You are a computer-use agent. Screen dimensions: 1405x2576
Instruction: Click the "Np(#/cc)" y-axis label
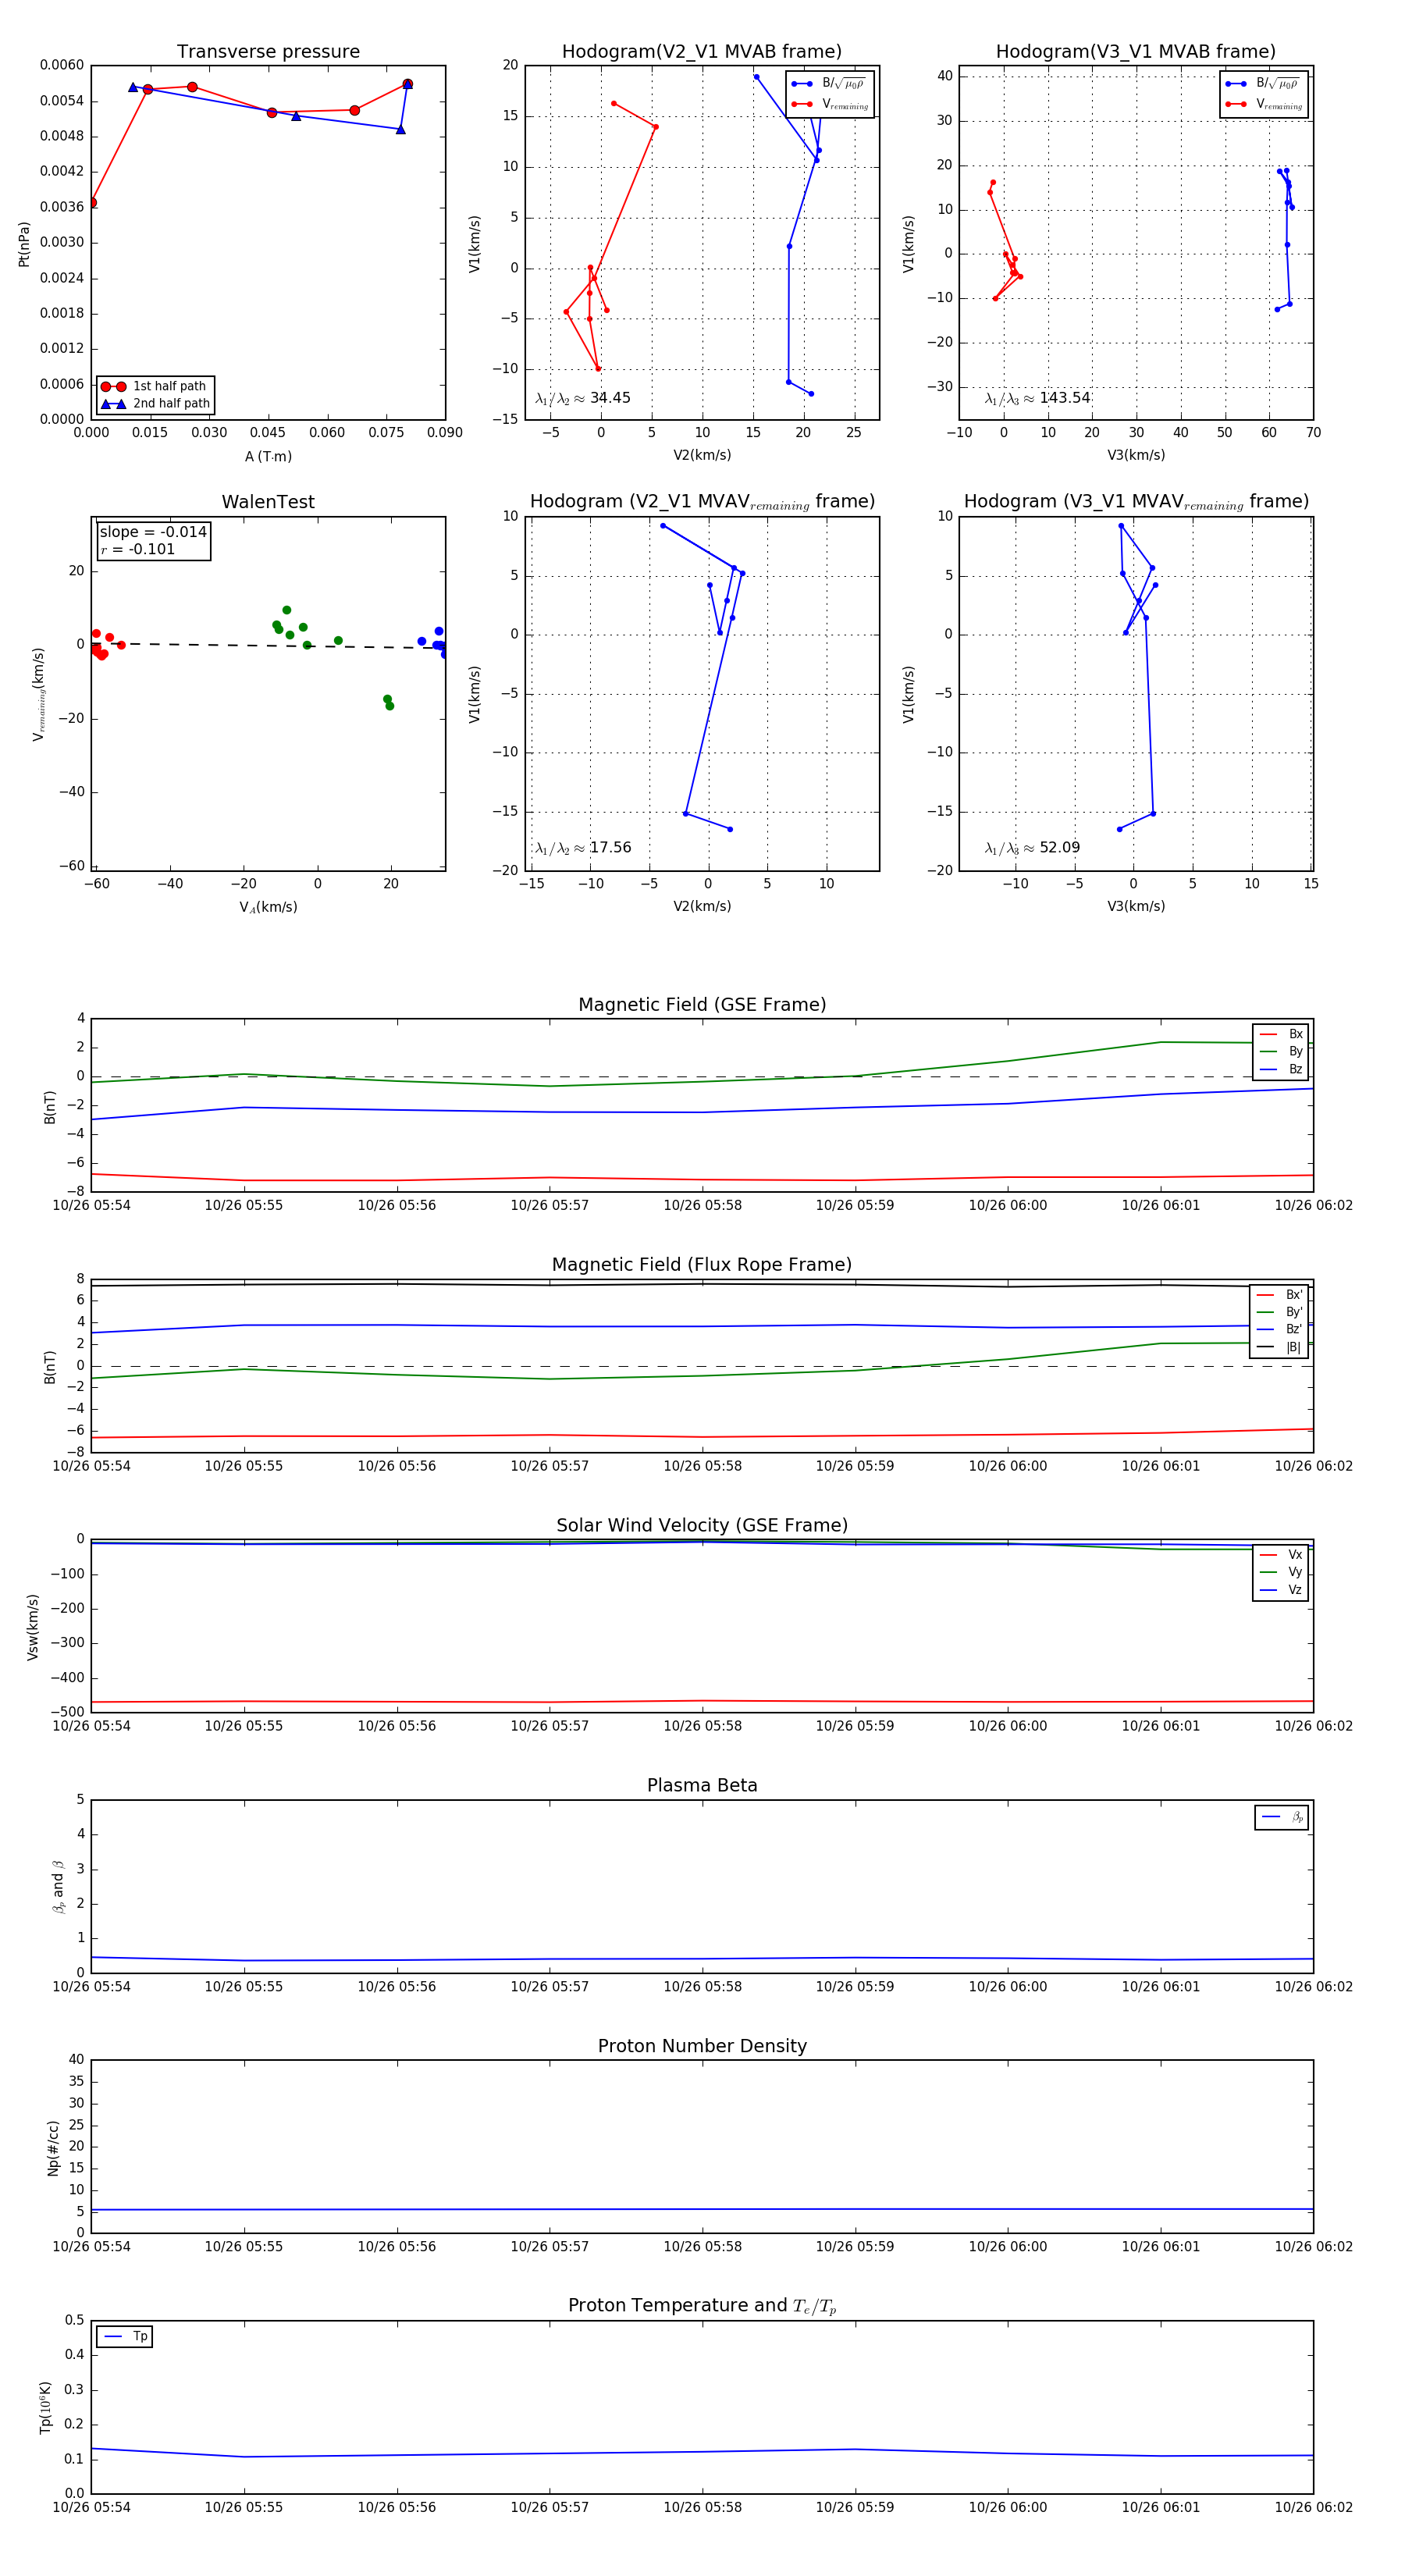(53, 2148)
